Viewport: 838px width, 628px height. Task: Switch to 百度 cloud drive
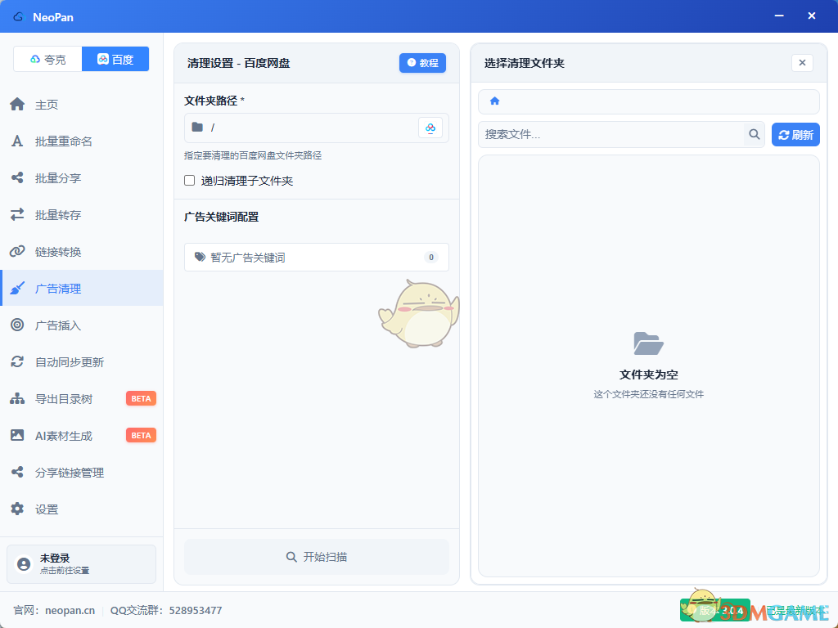pyautogui.click(x=115, y=59)
